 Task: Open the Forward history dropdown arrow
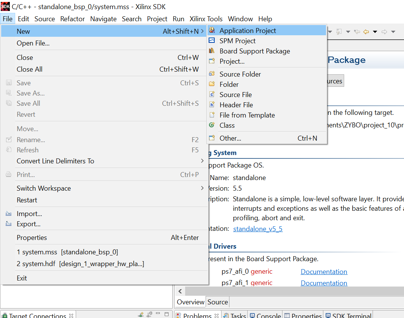tap(393, 32)
